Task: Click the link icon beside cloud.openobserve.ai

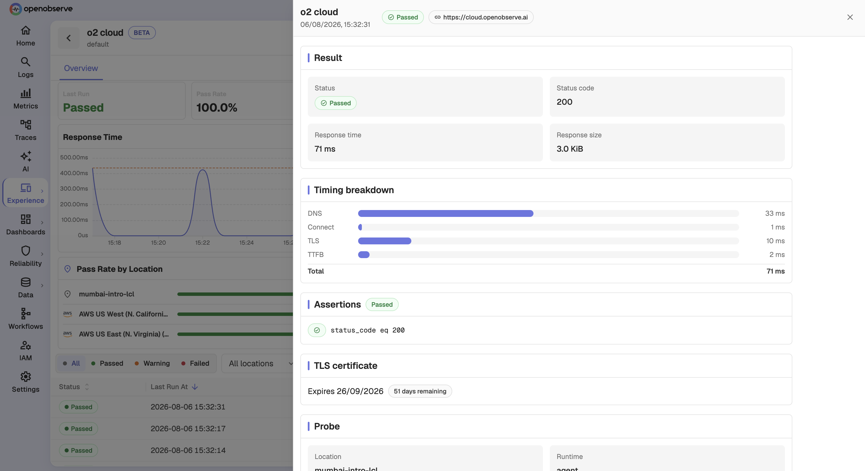Action: 438,17
